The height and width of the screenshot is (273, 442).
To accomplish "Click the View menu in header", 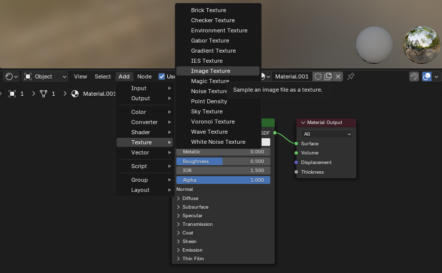I will 81,76.
